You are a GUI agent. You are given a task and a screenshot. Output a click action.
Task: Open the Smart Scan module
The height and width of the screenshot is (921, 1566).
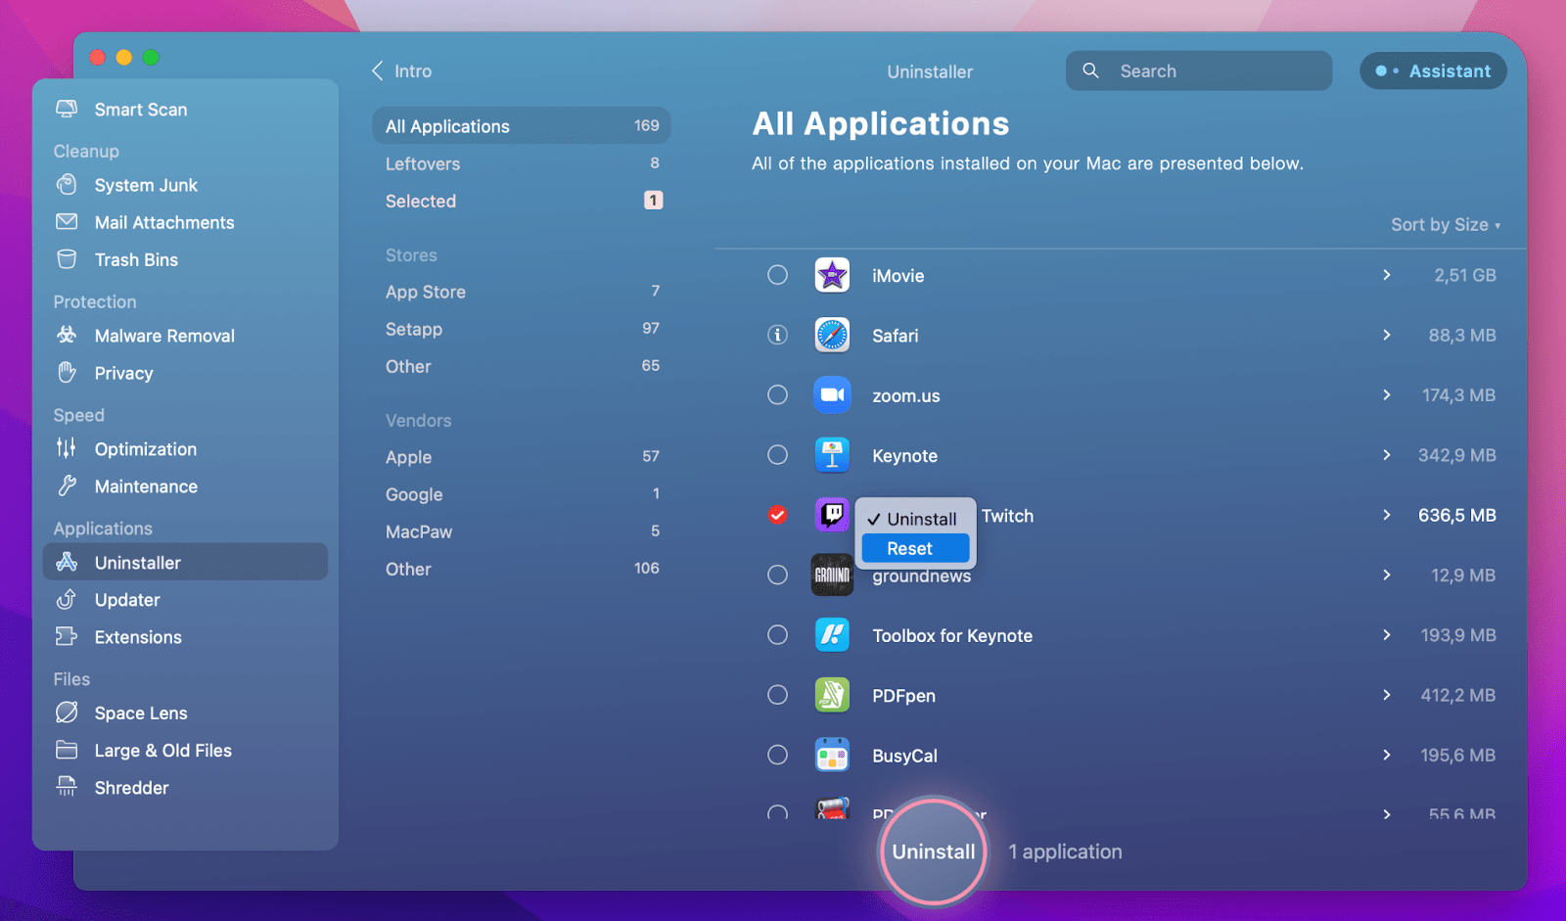point(140,109)
